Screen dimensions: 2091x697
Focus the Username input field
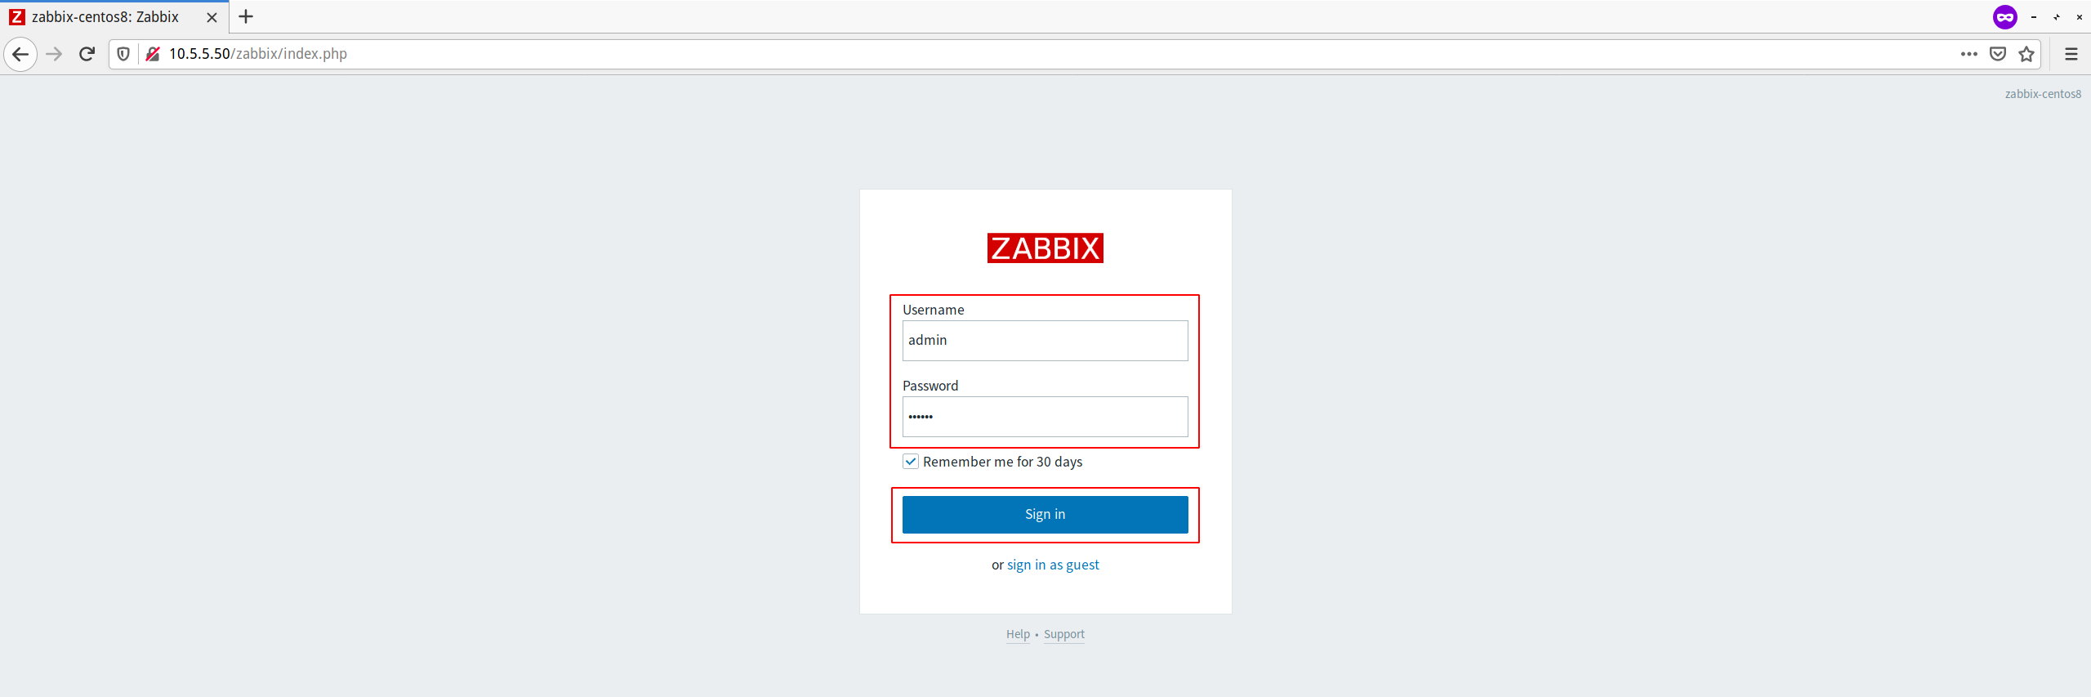(1045, 341)
